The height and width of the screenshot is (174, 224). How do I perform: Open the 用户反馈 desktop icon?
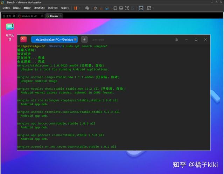coord(10,32)
